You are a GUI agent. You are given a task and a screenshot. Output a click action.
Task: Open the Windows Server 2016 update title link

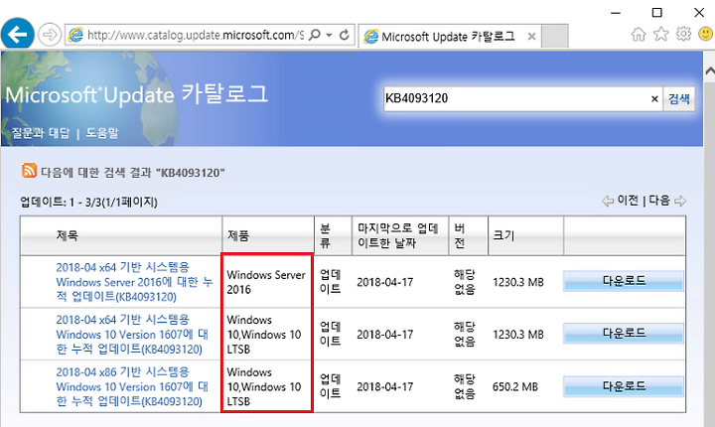pyautogui.click(x=134, y=282)
